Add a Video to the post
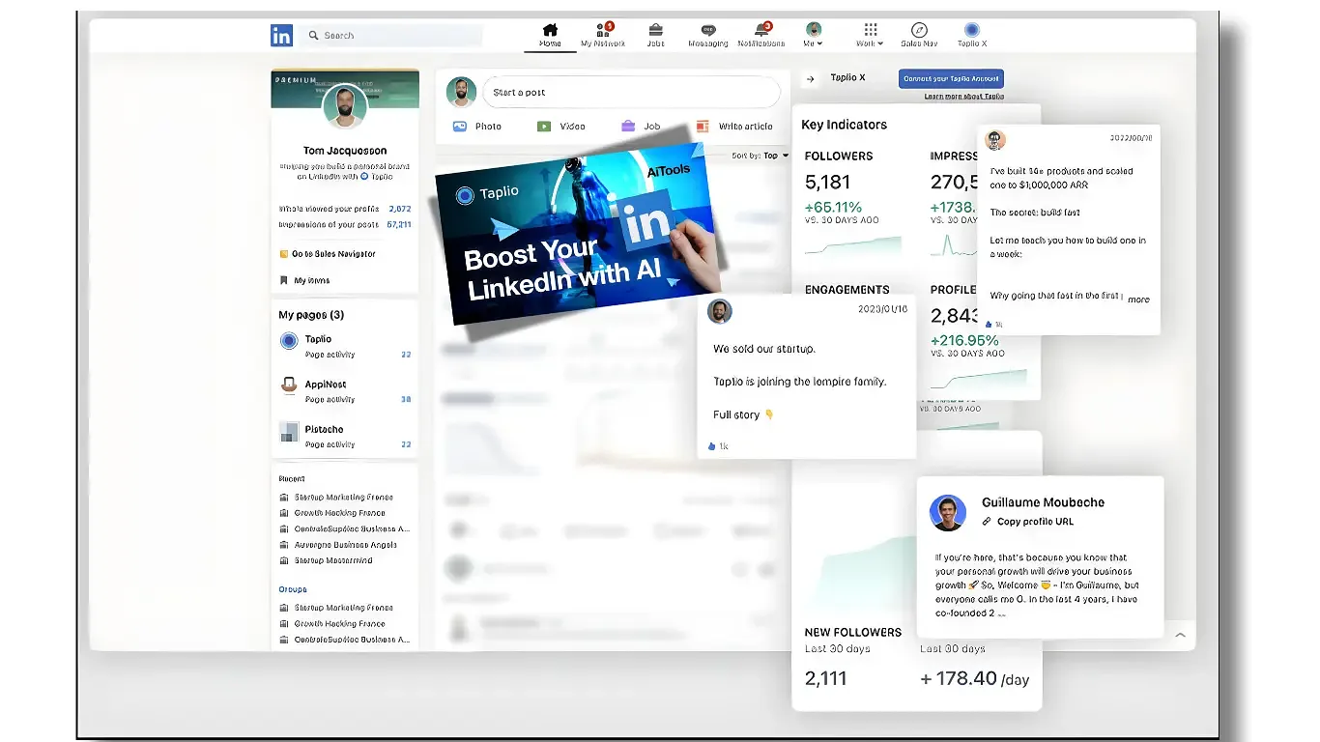 tap(561, 127)
